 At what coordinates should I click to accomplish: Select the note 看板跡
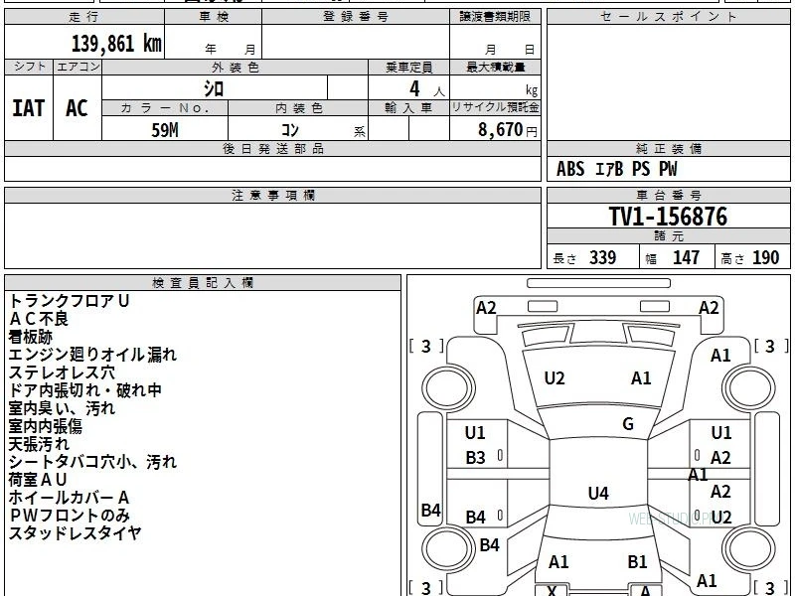tap(31, 337)
